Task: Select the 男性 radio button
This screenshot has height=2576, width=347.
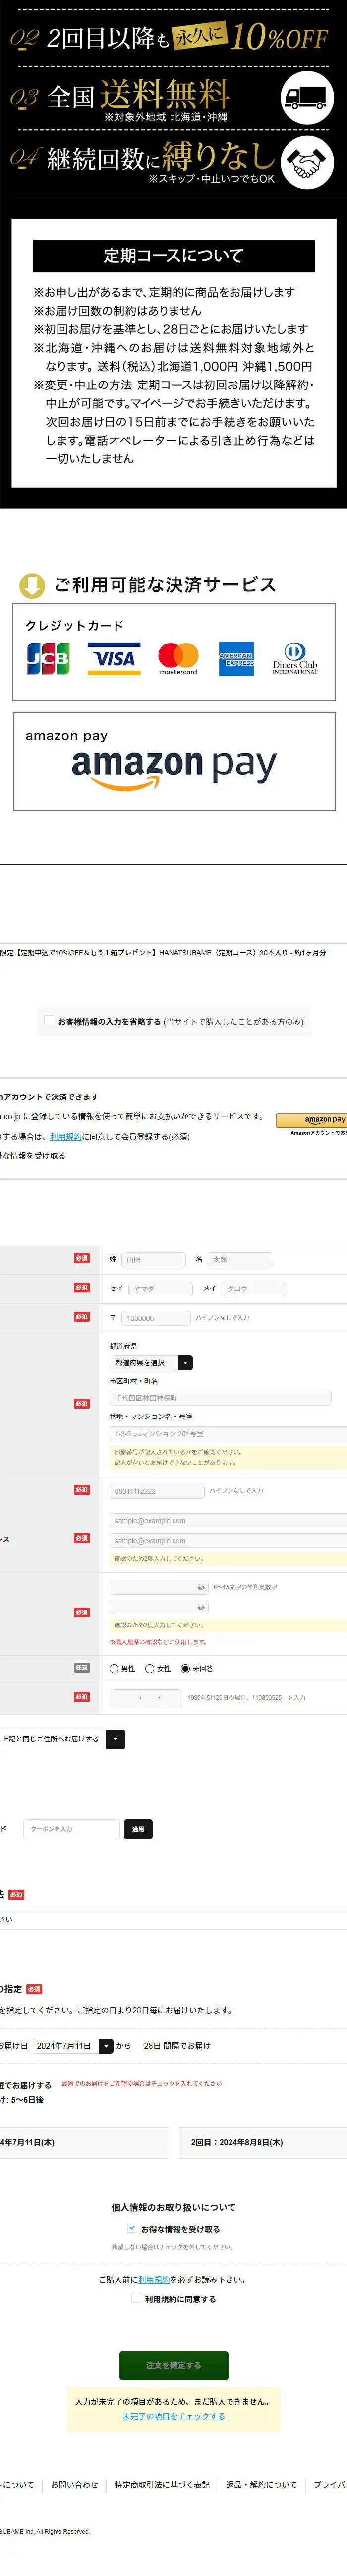Action: 114,1668
